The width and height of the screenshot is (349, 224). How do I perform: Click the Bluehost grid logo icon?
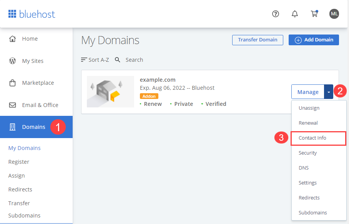12,14
